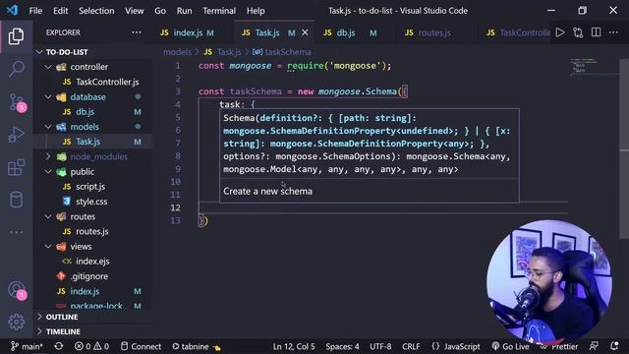Click the taskSchema breadcrumb symbol
Image resolution: width=629 pixels, height=354 pixels.
(x=288, y=52)
